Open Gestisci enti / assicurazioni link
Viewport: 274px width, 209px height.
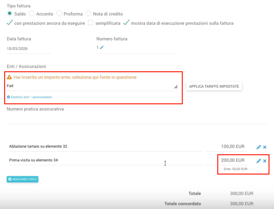click(x=31, y=97)
